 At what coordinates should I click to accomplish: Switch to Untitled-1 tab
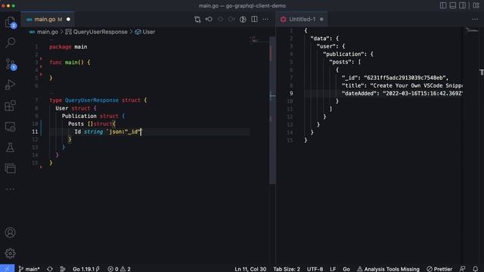pos(302,20)
